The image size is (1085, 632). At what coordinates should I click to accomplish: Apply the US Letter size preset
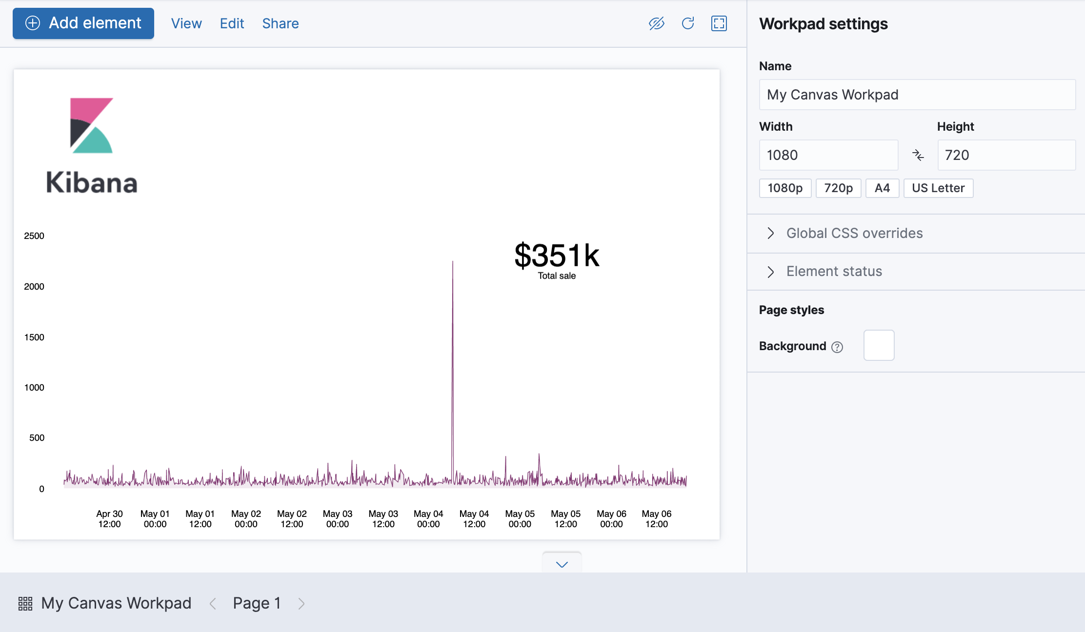coord(938,188)
